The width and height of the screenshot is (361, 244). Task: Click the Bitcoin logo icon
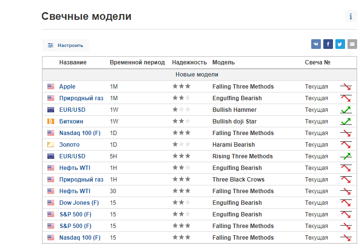point(51,122)
